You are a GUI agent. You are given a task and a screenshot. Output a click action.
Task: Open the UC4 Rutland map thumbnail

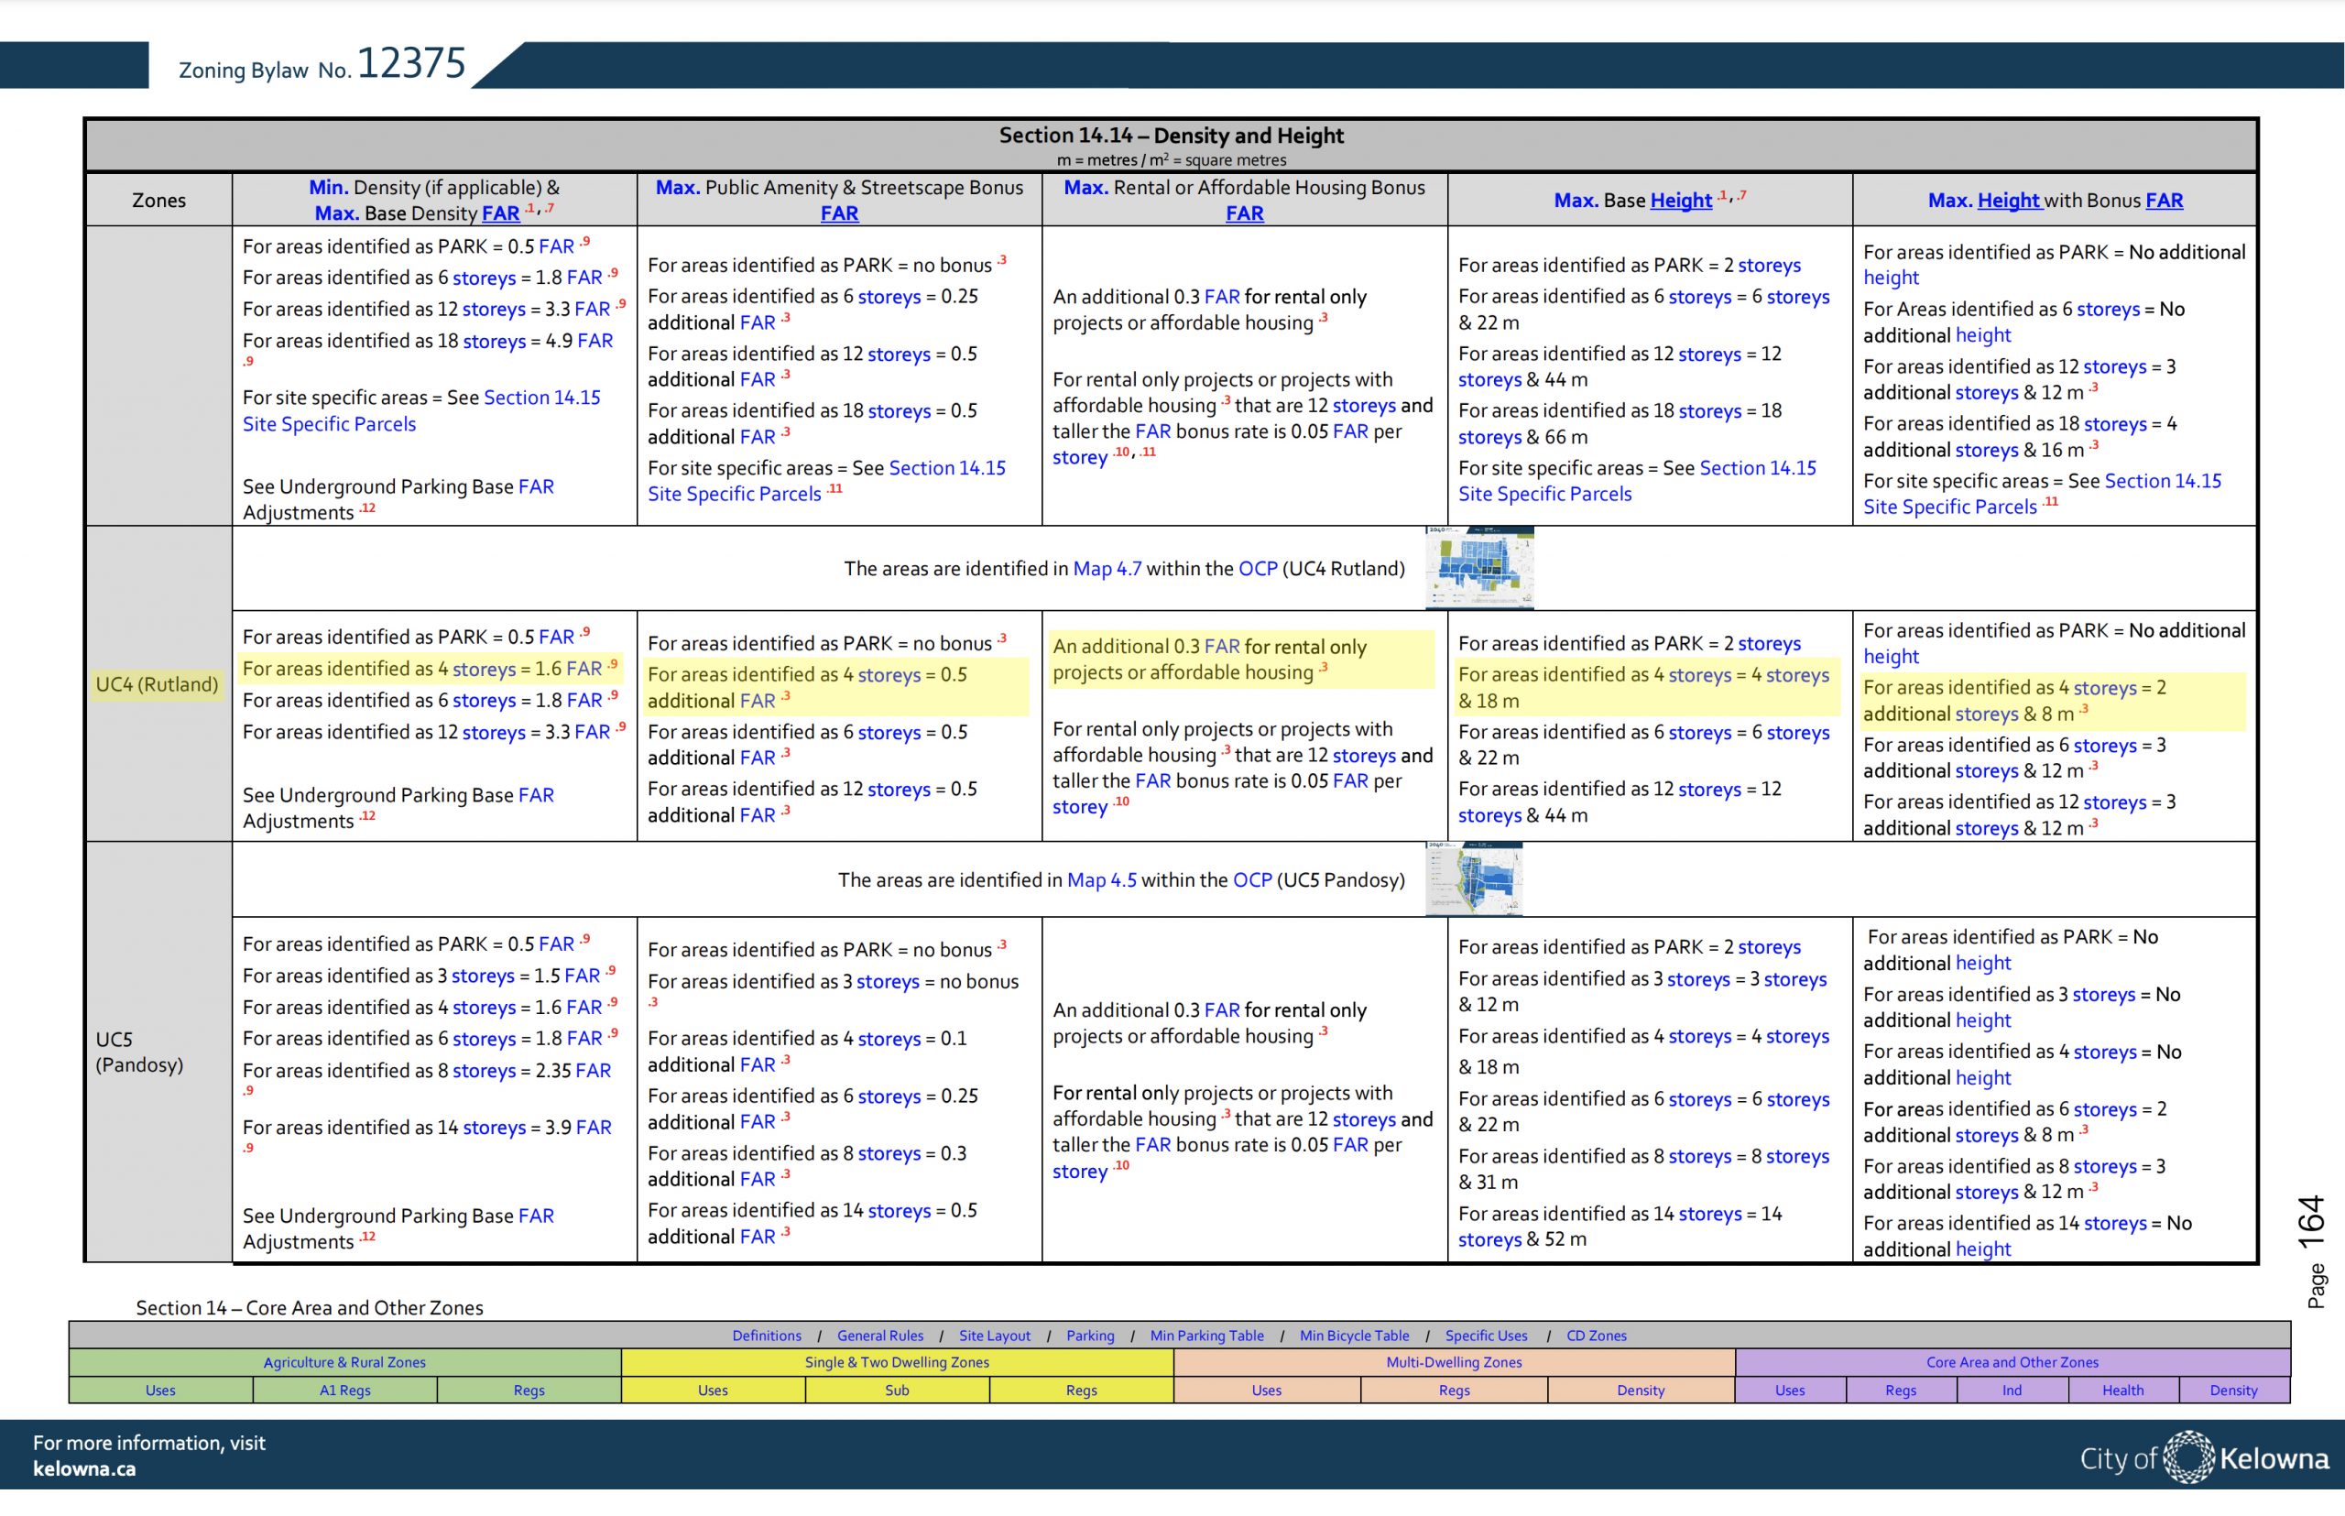(x=1478, y=567)
